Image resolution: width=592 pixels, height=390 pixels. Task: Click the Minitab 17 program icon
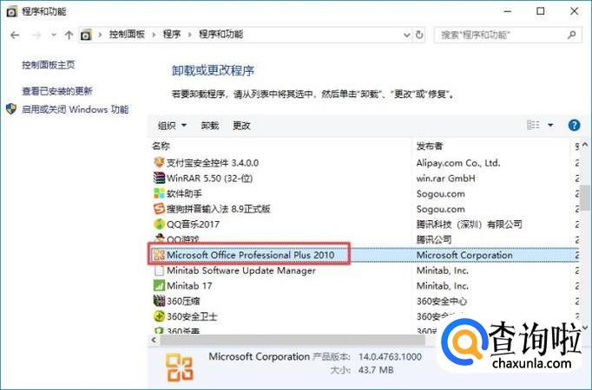click(x=159, y=285)
